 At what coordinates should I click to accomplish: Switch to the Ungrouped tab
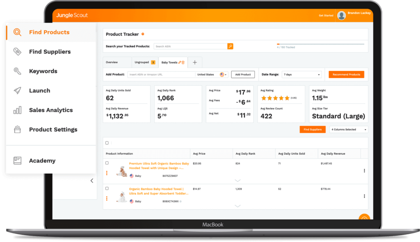pyautogui.click(x=145, y=62)
